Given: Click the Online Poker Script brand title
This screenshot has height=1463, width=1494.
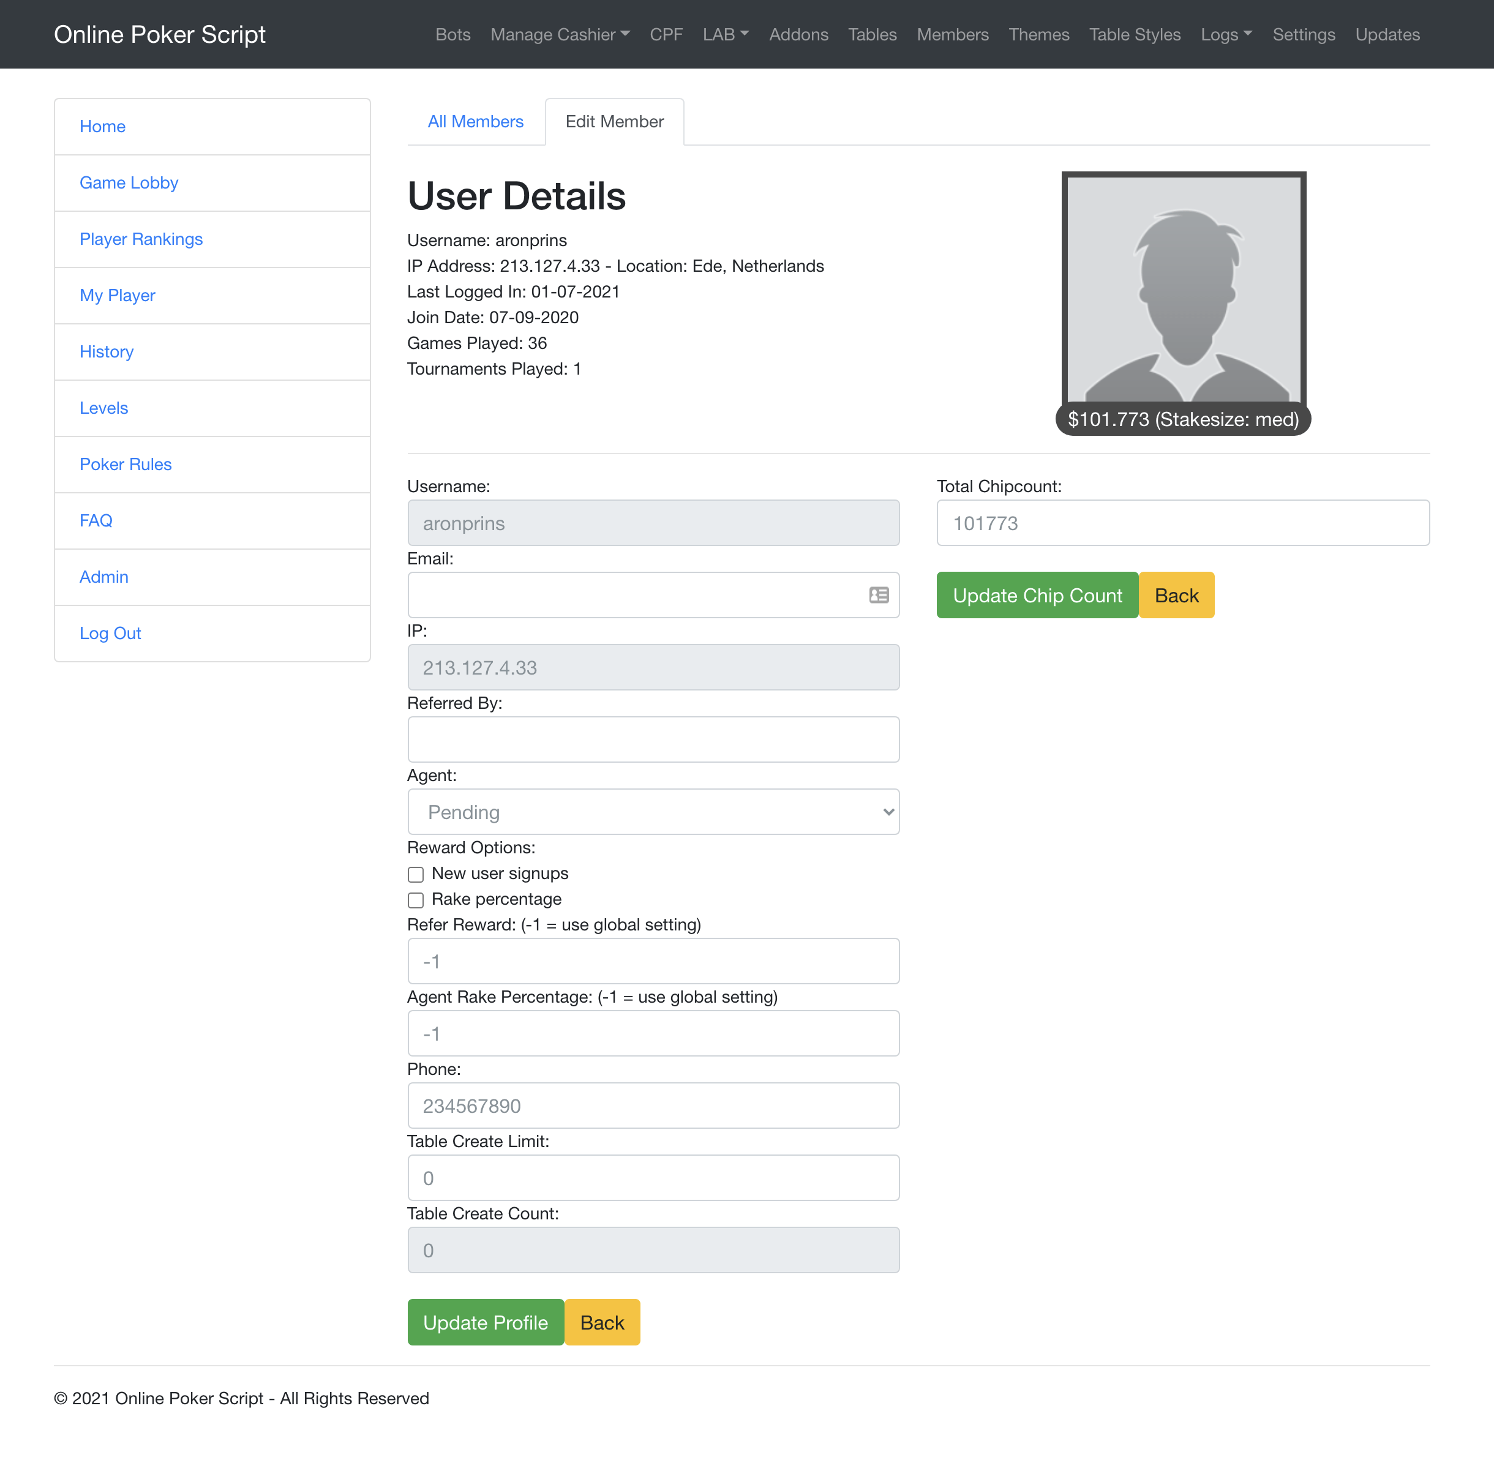Looking at the screenshot, I should point(160,34).
